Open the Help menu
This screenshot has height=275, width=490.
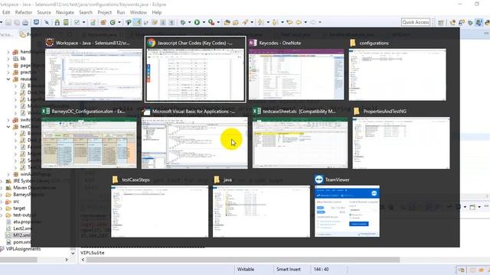[x=157, y=12]
